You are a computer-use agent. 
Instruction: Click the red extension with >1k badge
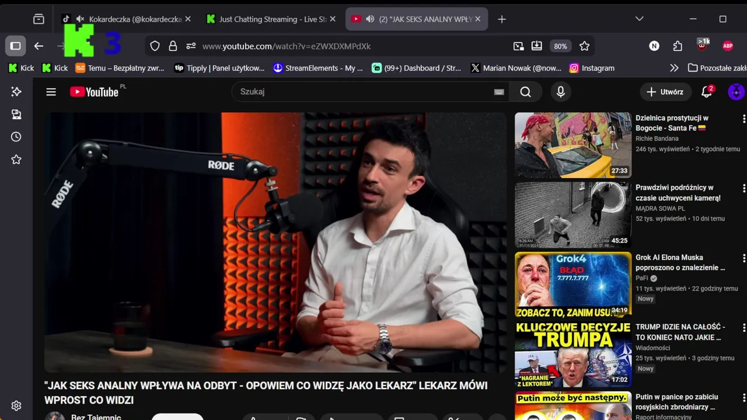(703, 45)
